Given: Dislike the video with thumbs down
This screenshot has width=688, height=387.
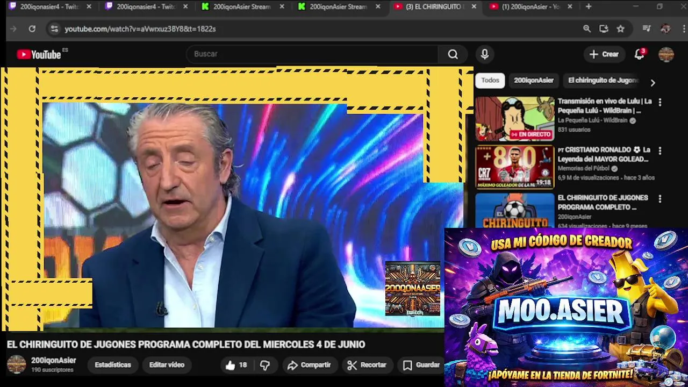Looking at the screenshot, I should coord(265,365).
